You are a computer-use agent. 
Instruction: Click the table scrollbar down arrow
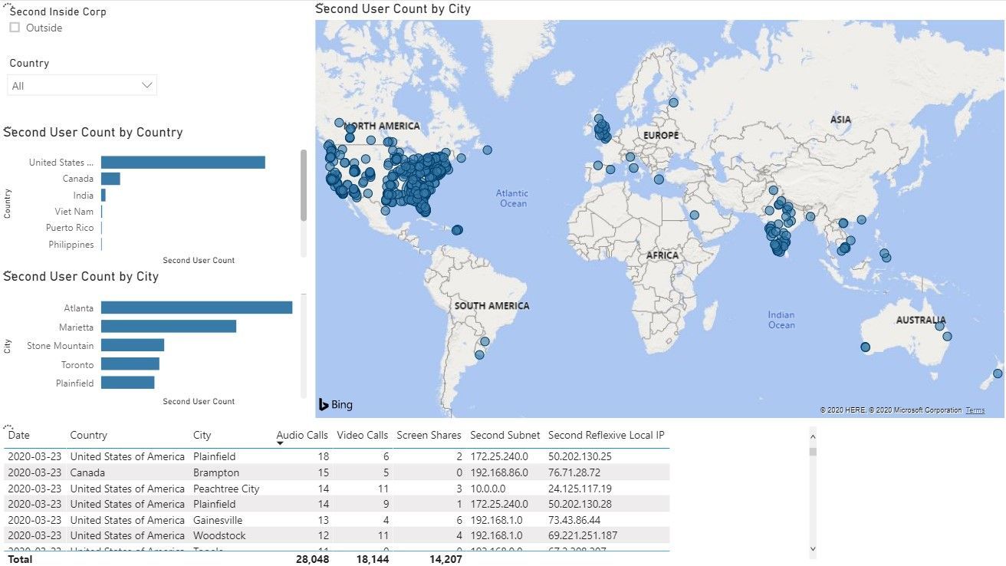point(814,549)
